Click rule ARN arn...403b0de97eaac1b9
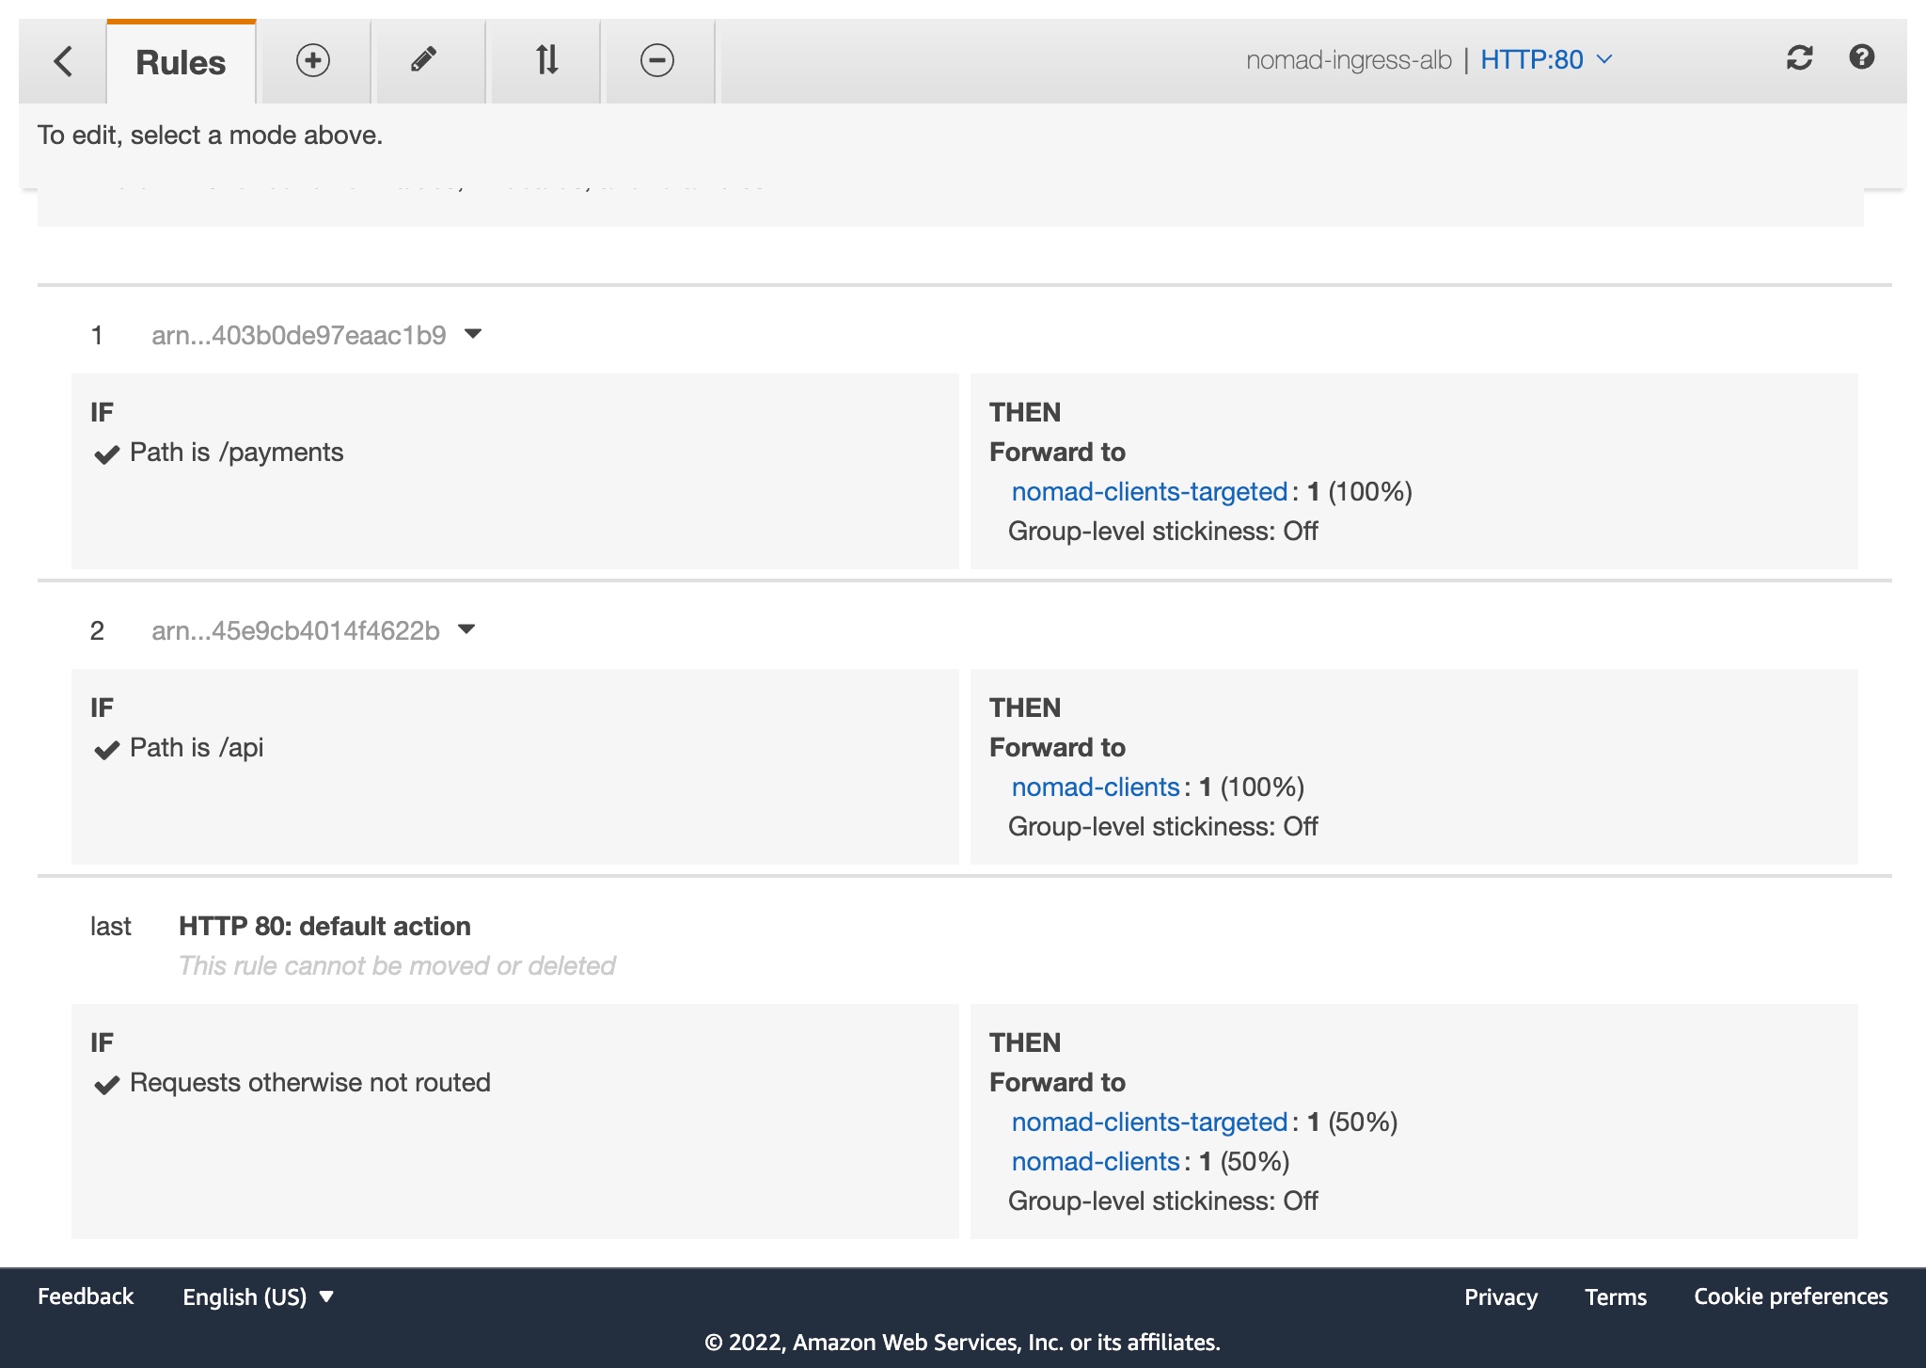 coord(299,335)
